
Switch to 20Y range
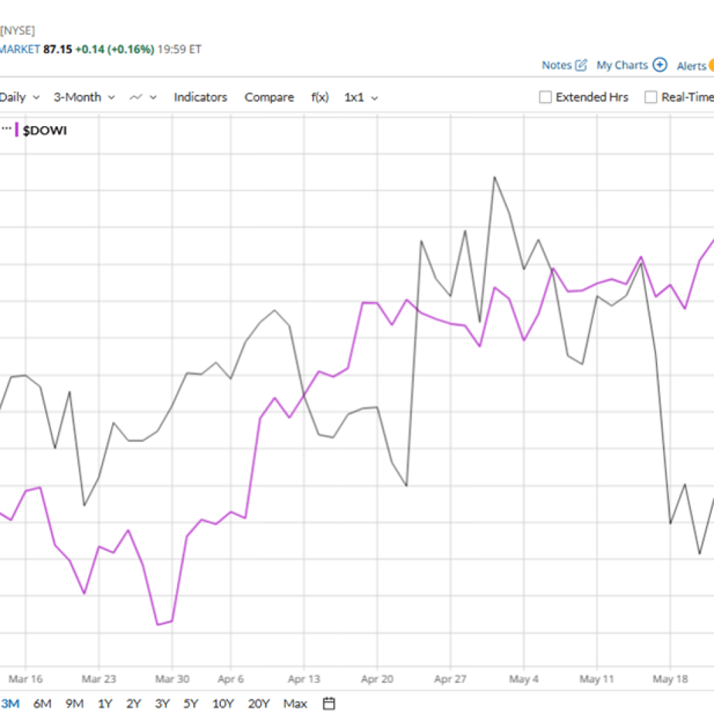tap(259, 704)
